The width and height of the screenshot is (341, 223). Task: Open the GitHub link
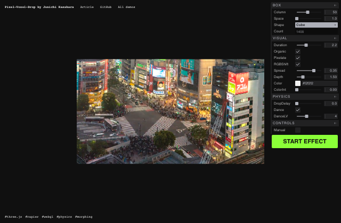105,7
